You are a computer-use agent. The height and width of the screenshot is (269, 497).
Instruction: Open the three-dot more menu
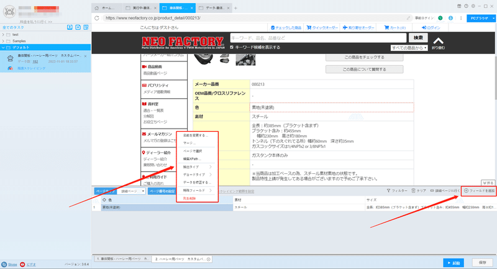(461, 18)
